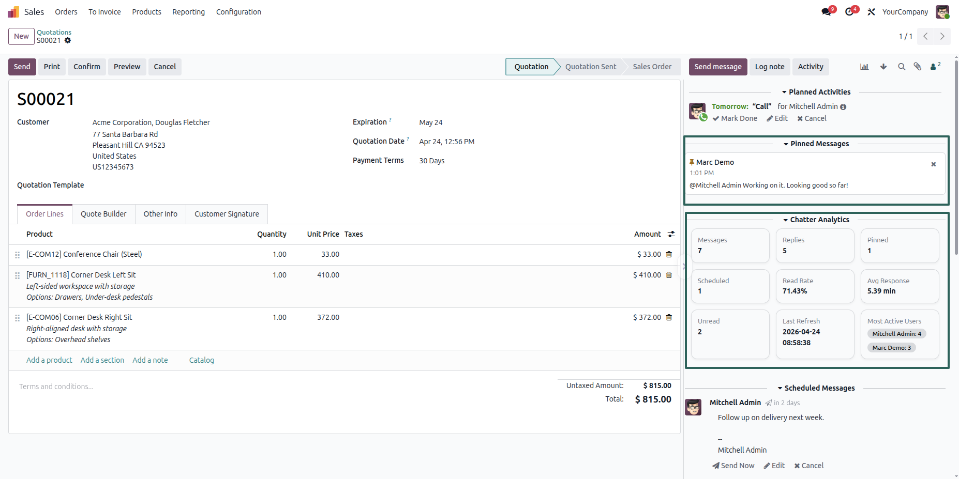Open the To Invoice menu
Screen dimensions: 959x479
pos(104,12)
